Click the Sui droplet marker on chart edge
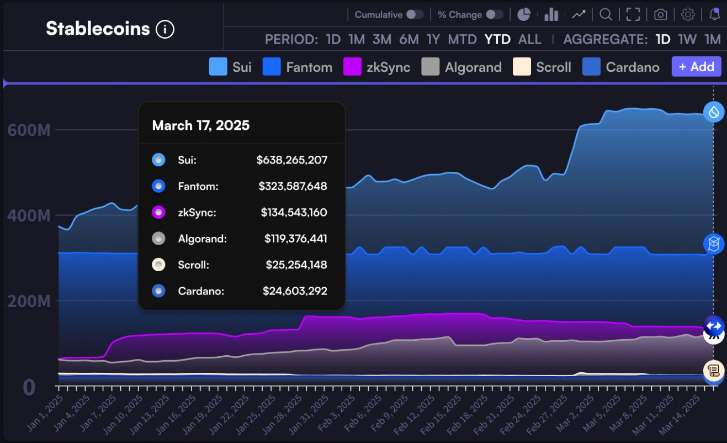The image size is (727, 443). click(714, 112)
